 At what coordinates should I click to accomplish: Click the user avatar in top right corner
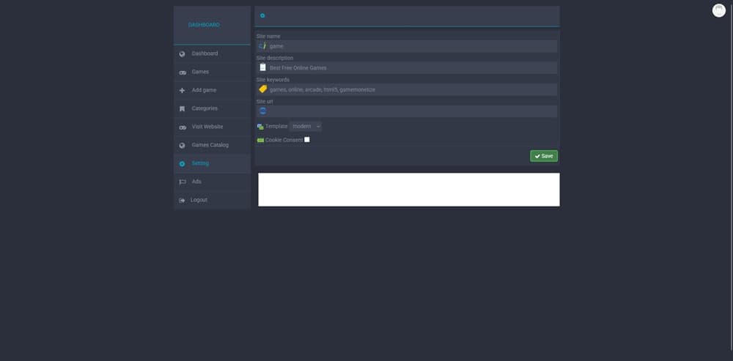(718, 10)
